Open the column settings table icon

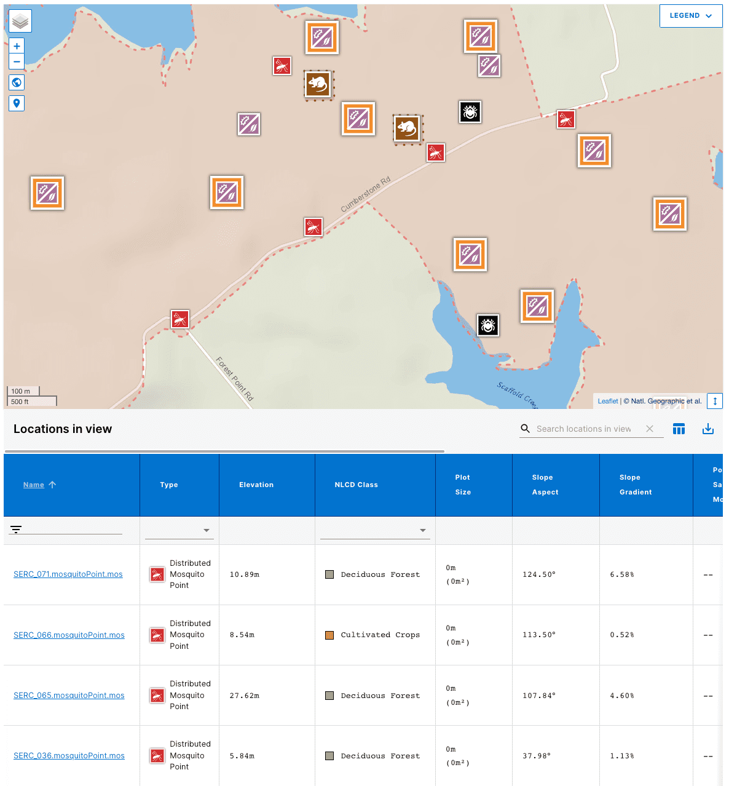click(679, 429)
